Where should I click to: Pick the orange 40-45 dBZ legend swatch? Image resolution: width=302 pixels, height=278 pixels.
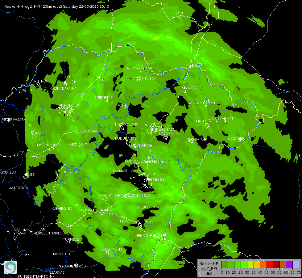[x=263, y=264]
